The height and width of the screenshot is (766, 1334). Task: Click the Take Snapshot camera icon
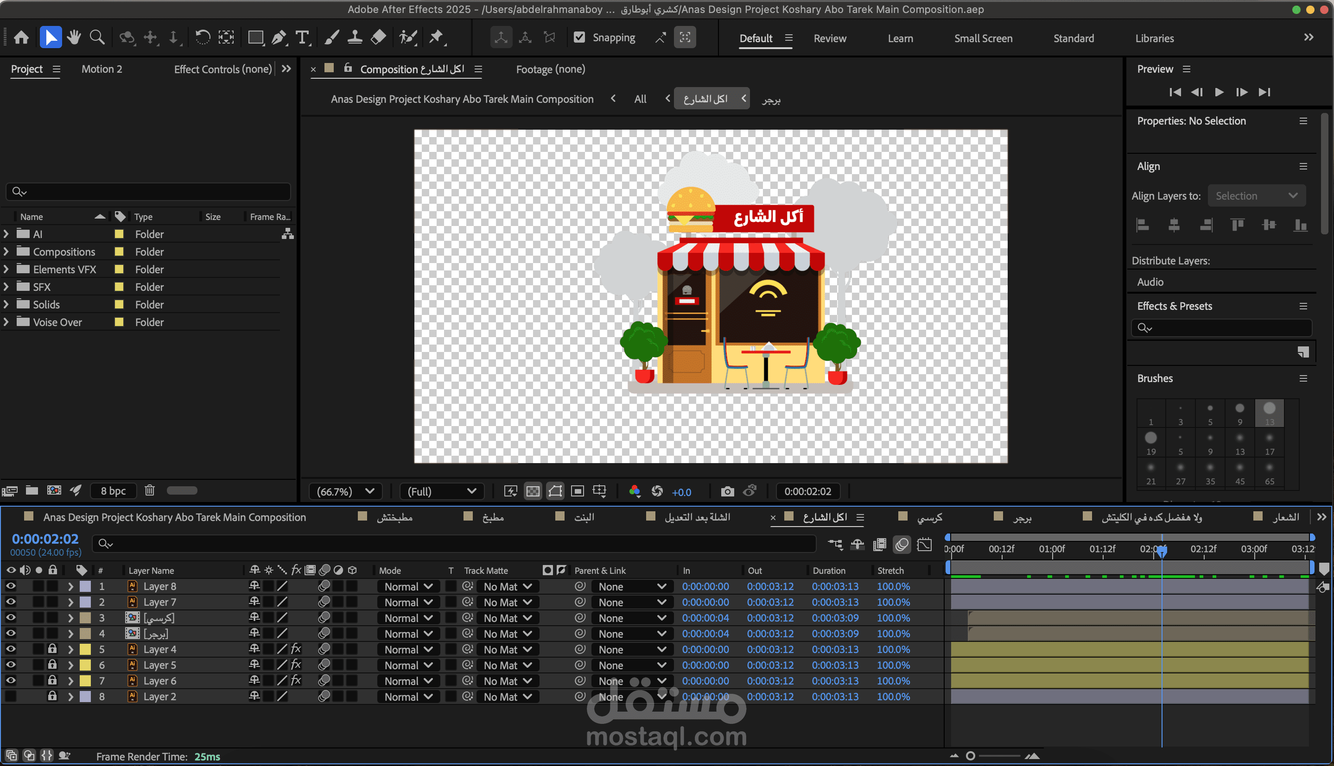tap(727, 491)
